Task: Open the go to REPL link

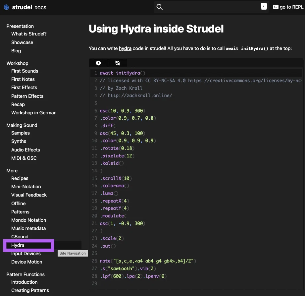Action: click(x=288, y=7)
